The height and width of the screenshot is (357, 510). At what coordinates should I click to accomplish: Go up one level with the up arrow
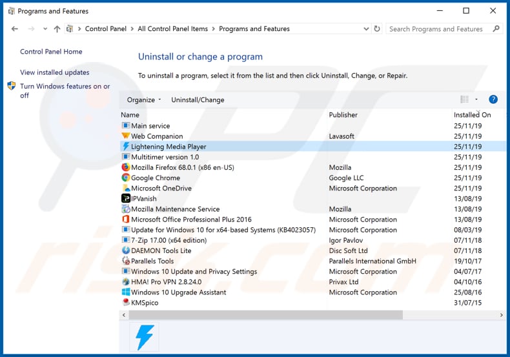pyautogui.click(x=57, y=29)
